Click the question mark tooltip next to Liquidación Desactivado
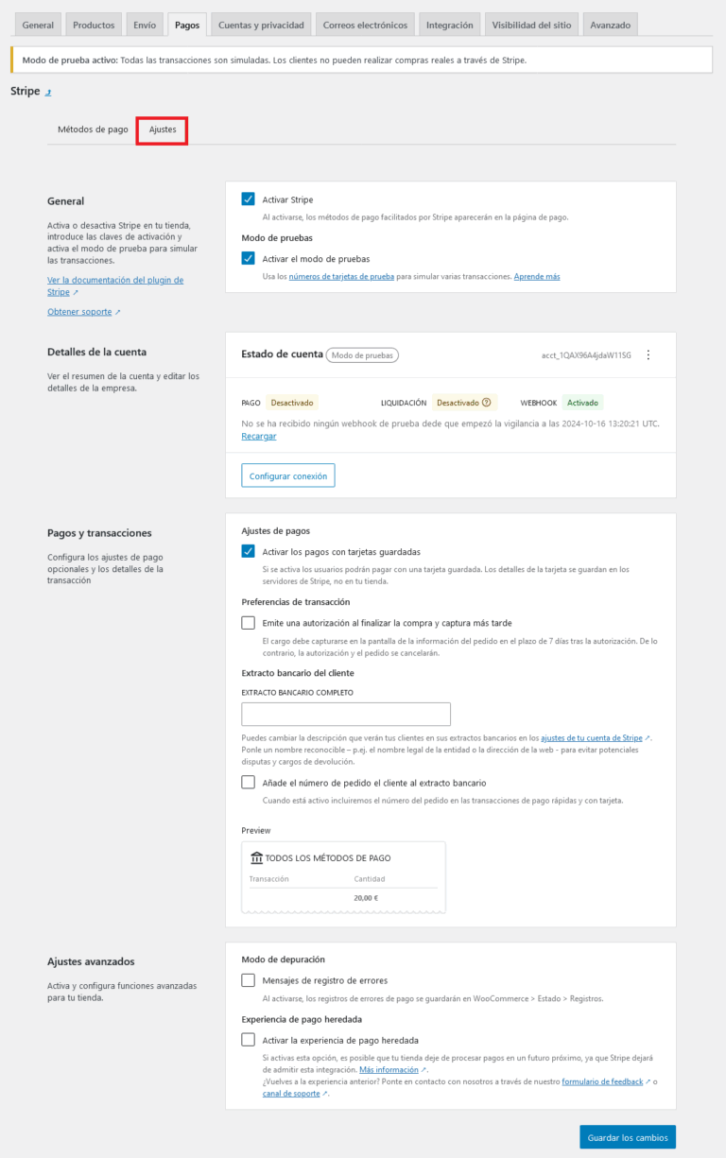 [485, 402]
